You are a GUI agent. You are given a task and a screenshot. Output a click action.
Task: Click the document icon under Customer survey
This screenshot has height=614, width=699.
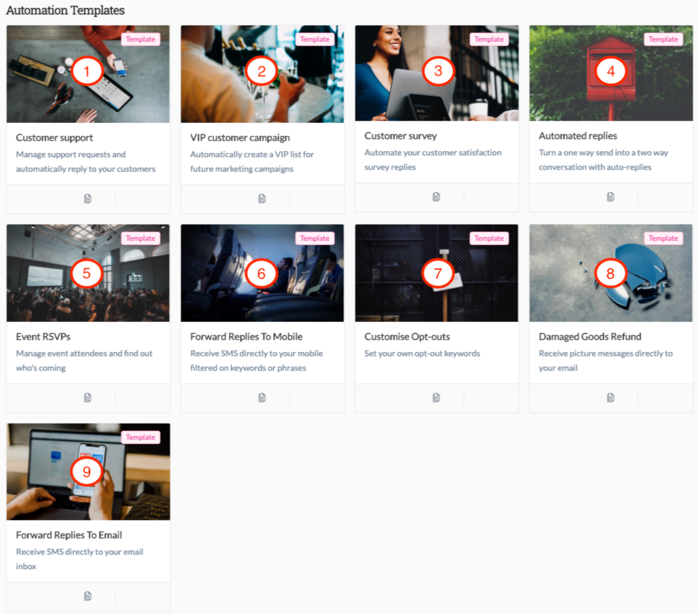tap(436, 197)
